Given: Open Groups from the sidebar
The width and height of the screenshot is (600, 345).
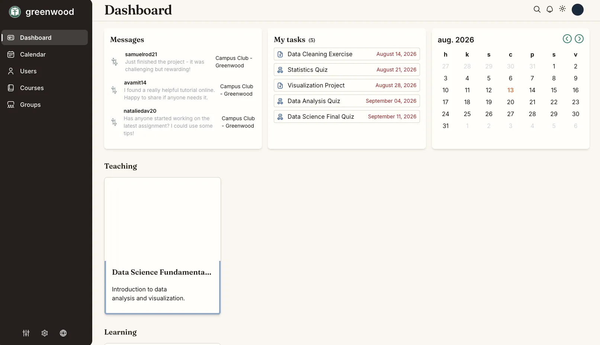Looking at the screenshot, I should point(45,105).
